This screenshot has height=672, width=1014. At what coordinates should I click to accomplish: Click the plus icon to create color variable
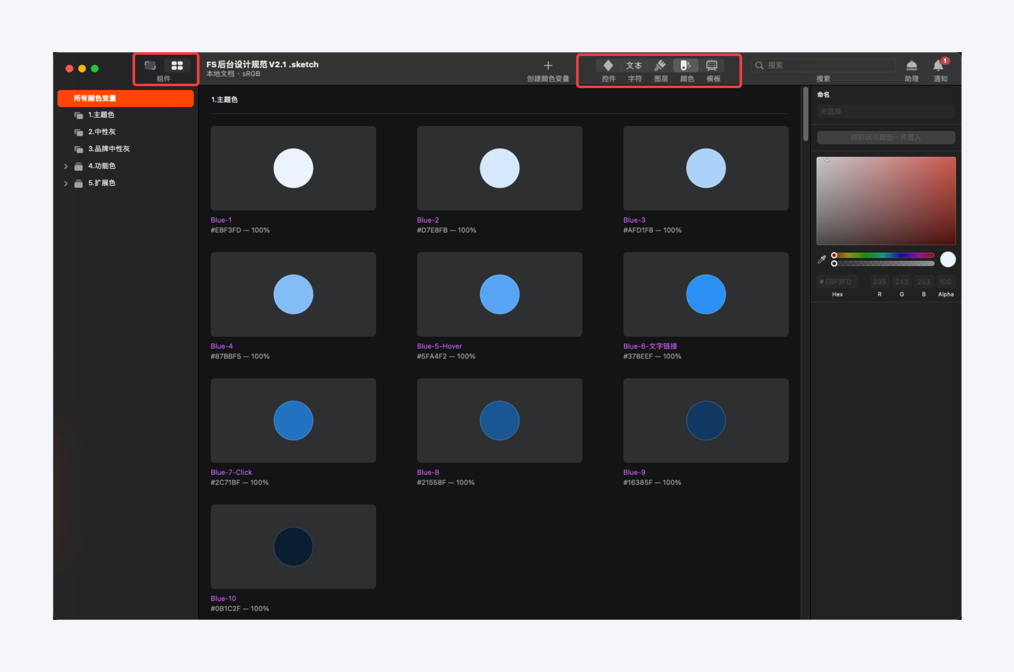pyautogui.click(x=548, y=65)
